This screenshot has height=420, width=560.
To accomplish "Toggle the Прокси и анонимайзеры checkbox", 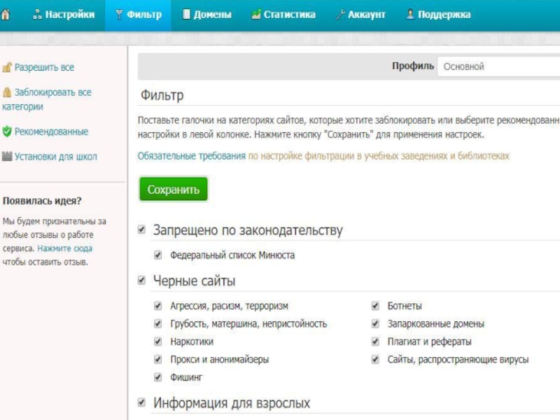I will click(158, 359).
